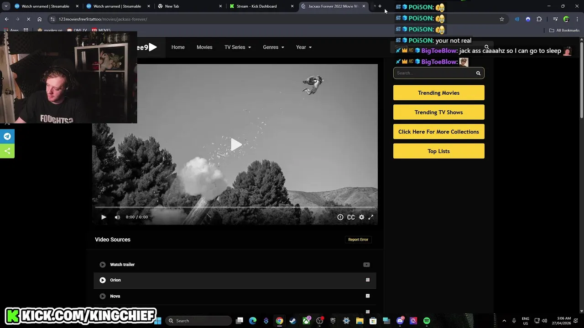584x328 pixels.
Task: Click the sidebar search magnifier icon
Action: pyautogui.click(x=478, y=73)
